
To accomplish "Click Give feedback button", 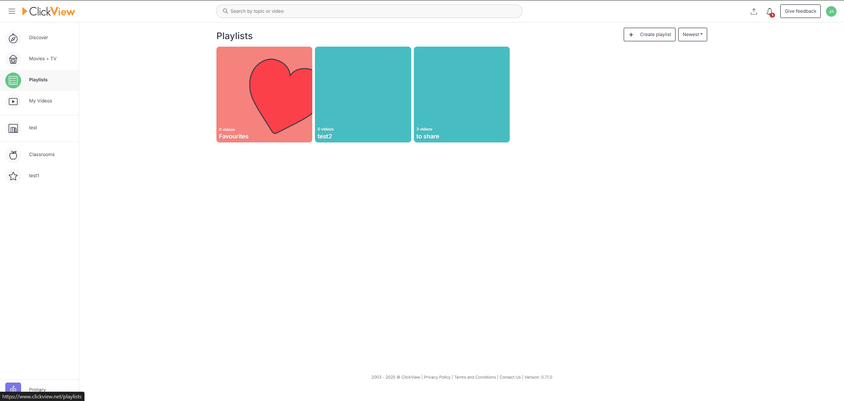I will coord(800,11).
